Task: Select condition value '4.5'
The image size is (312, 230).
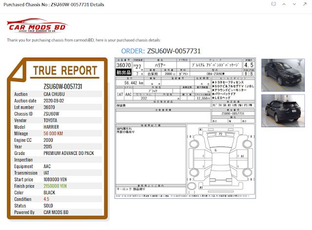Action: click(x=46, y=199)
